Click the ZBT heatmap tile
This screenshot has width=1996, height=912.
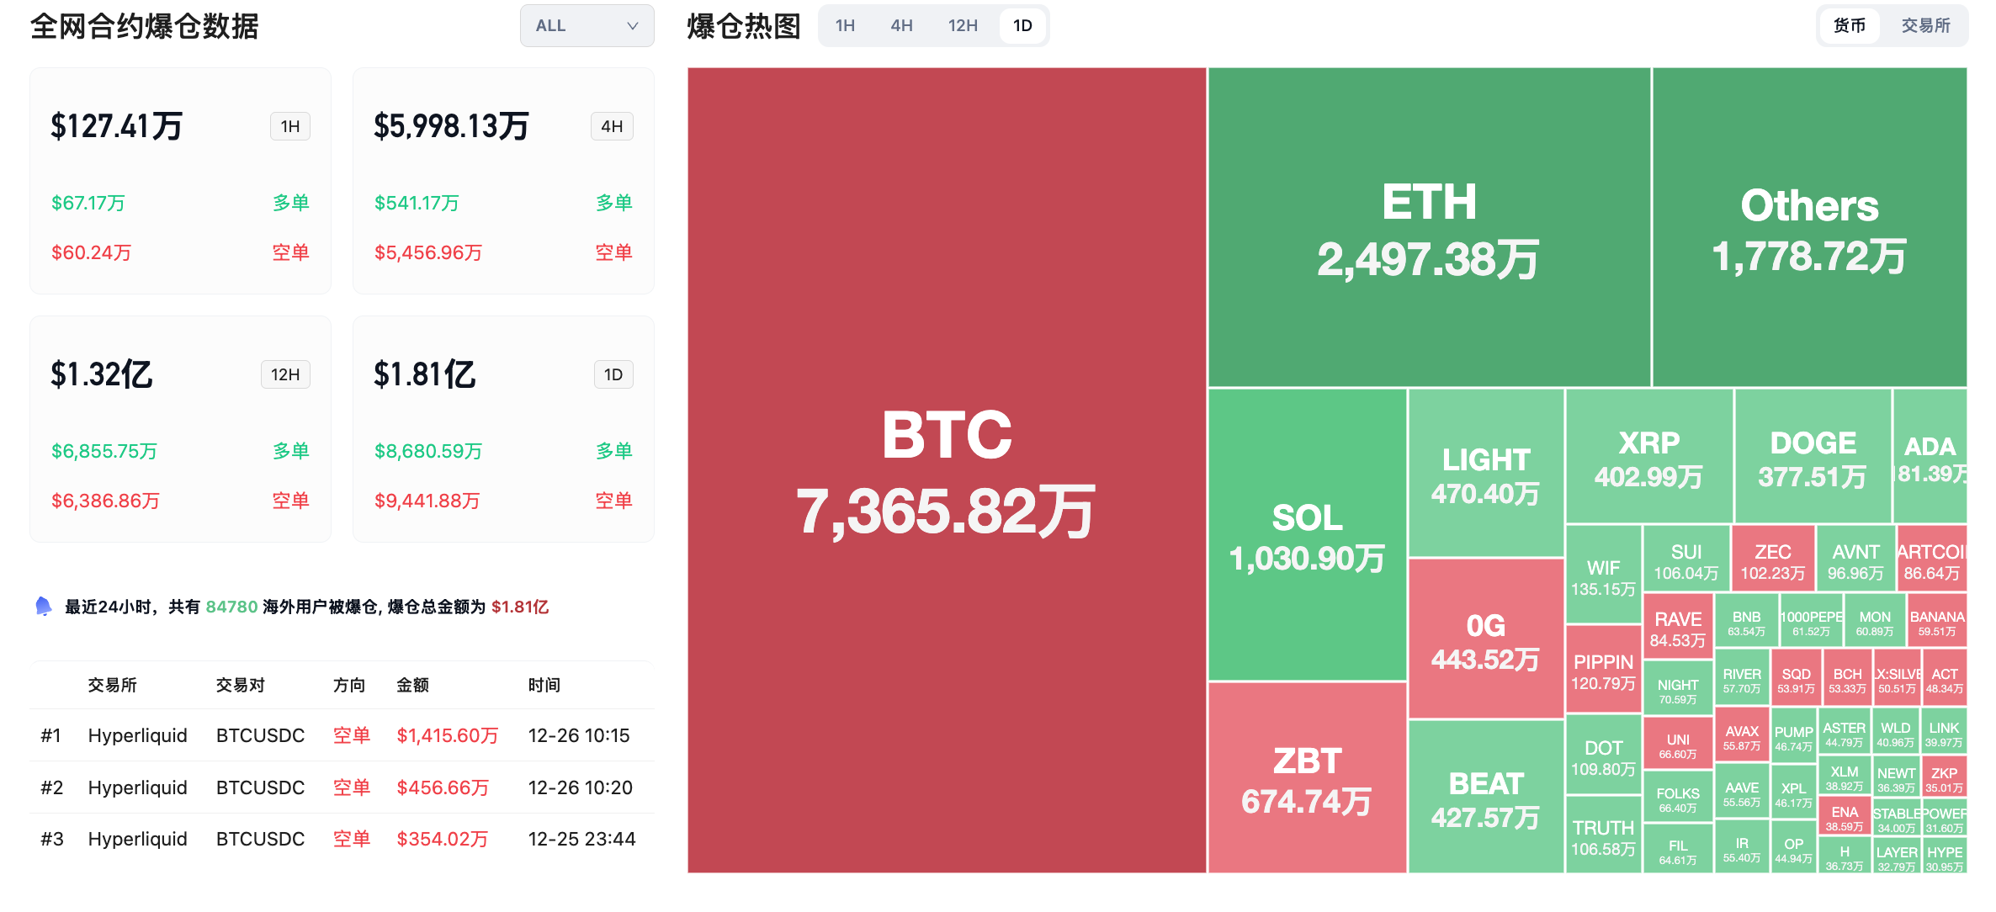1307,778
